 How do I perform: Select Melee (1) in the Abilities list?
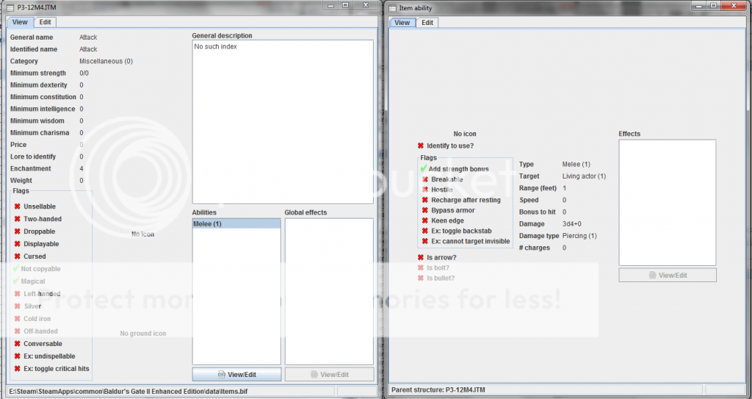click(236, 223)
